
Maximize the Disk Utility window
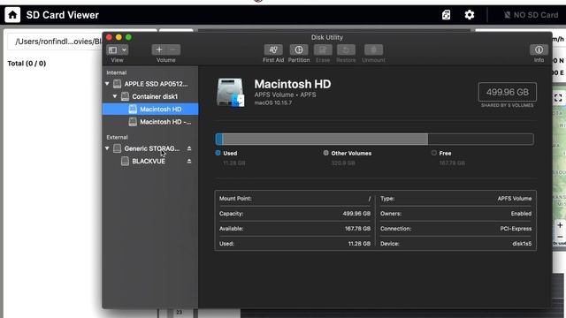click(x=128, y=37)
